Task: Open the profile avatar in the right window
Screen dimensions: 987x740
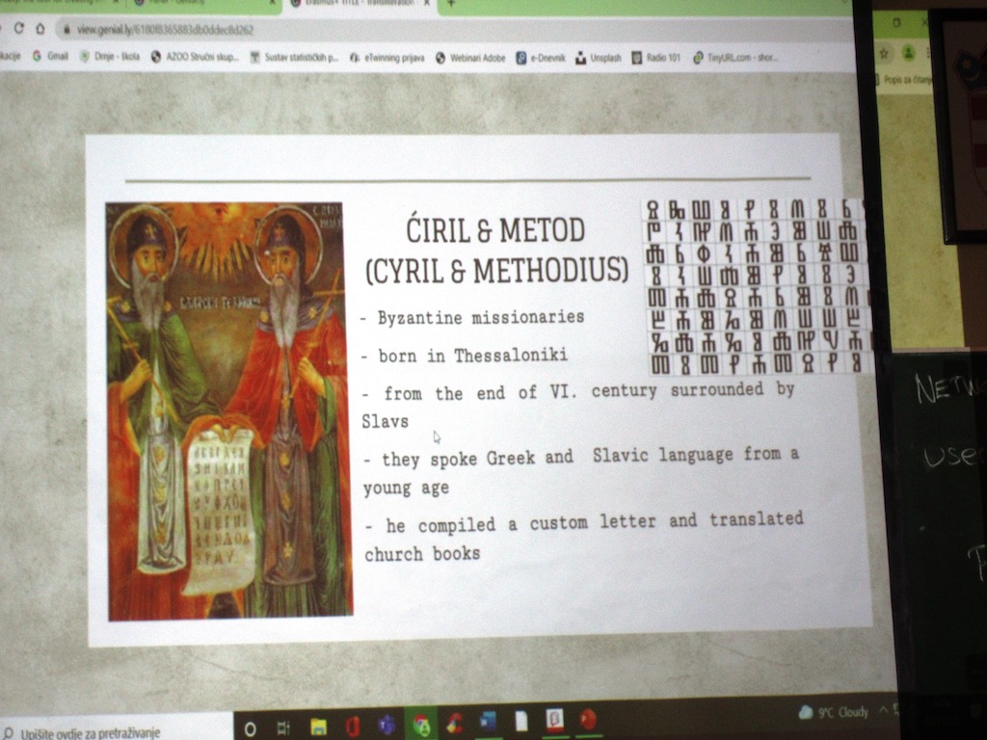Action: pyautogui.click(x=908, y=52)
